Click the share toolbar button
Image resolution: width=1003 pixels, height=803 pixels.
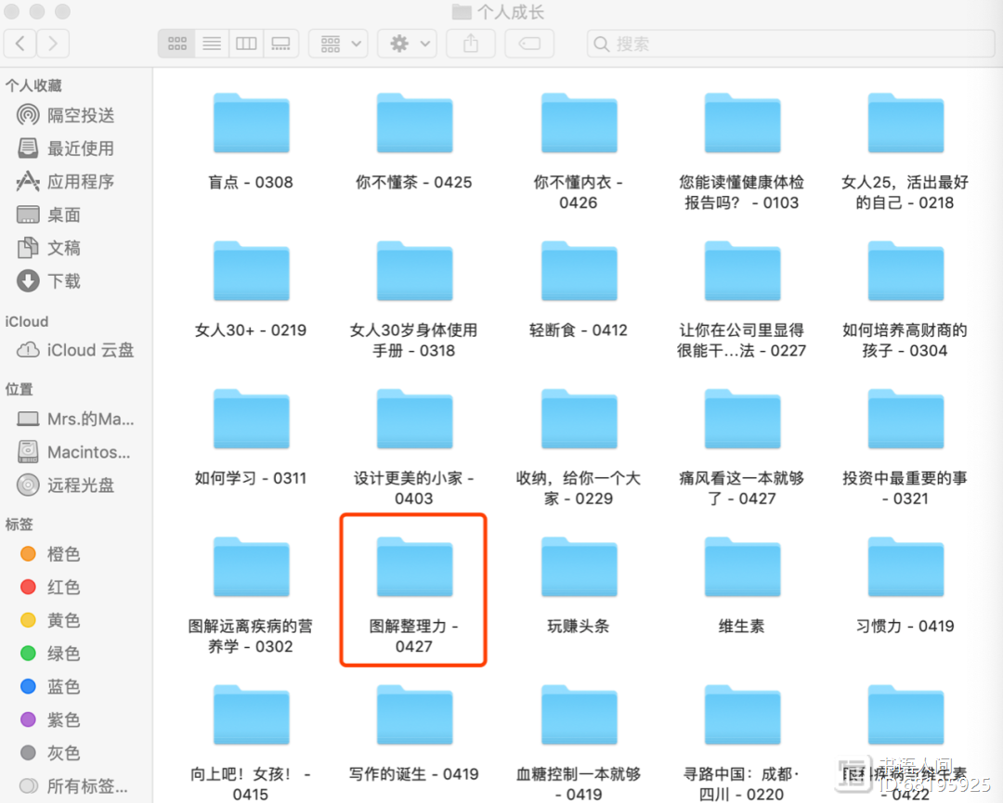coord(471,44)
